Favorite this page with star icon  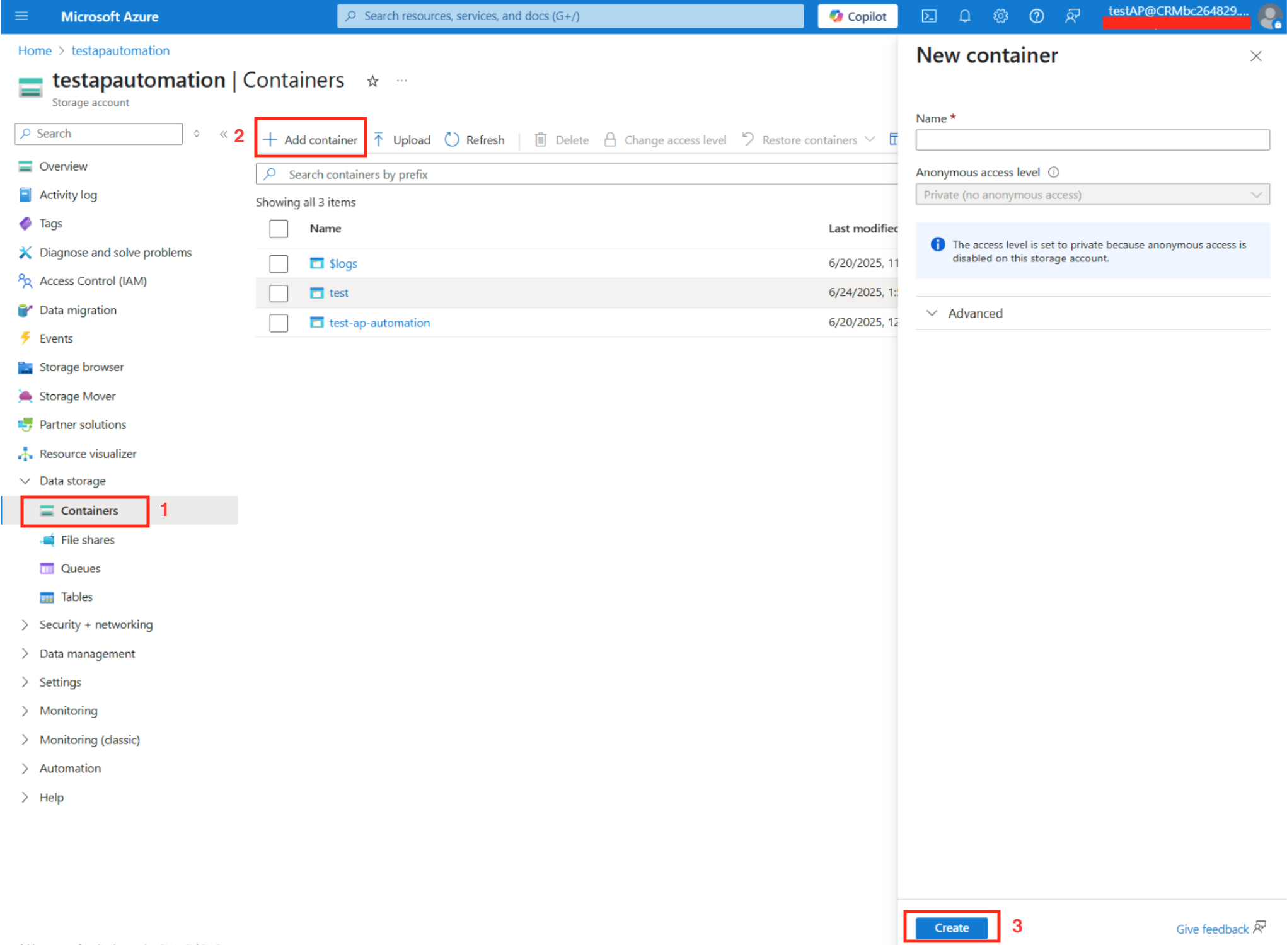pyautogui.click(x=372, y=81)
